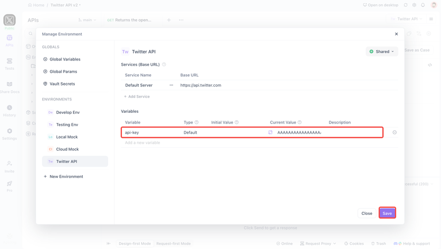Add a new tab with plus icon
Image resolution: width=441 pixels, height=249 pixels.
(x=169, y=20)
